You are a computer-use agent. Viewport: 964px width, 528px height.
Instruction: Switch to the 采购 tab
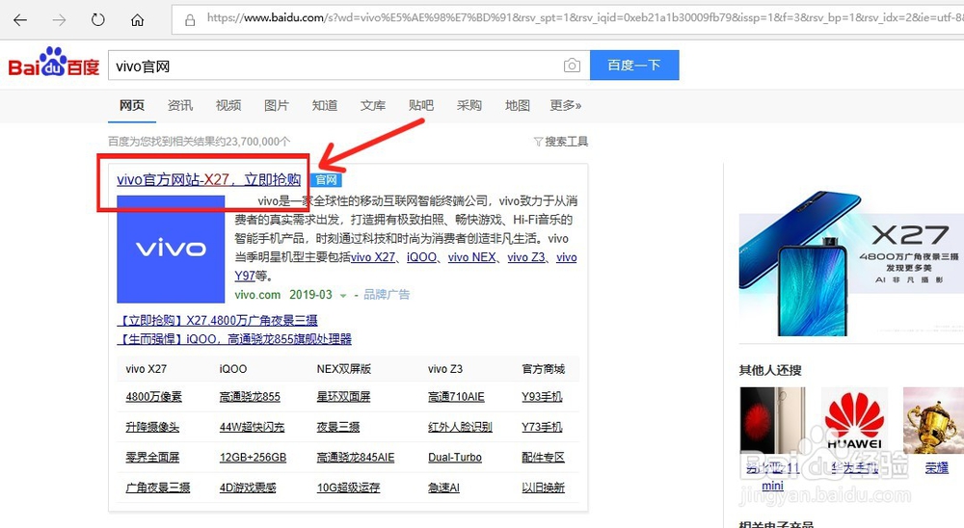[469, 106]
